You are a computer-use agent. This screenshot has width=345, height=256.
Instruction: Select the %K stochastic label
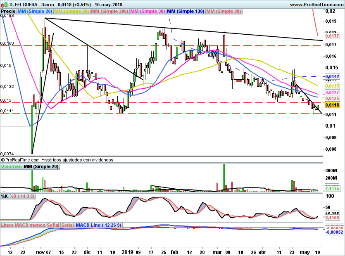(x=5, y=196)
